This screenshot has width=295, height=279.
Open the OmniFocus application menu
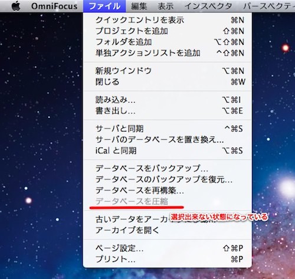tap(54, 6)
